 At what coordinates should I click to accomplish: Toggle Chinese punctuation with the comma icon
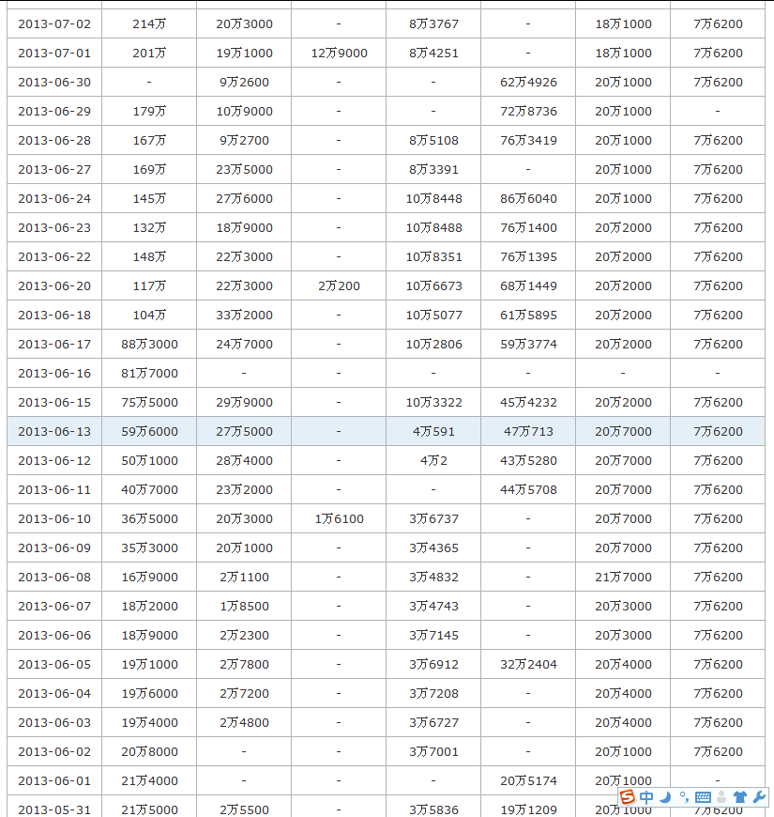pos(684,796)
